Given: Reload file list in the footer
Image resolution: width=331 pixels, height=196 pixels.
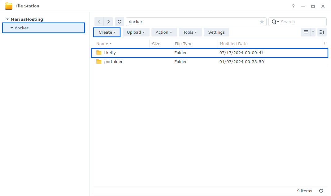Looking at the screenshot, I should click(x=321, y=191).
